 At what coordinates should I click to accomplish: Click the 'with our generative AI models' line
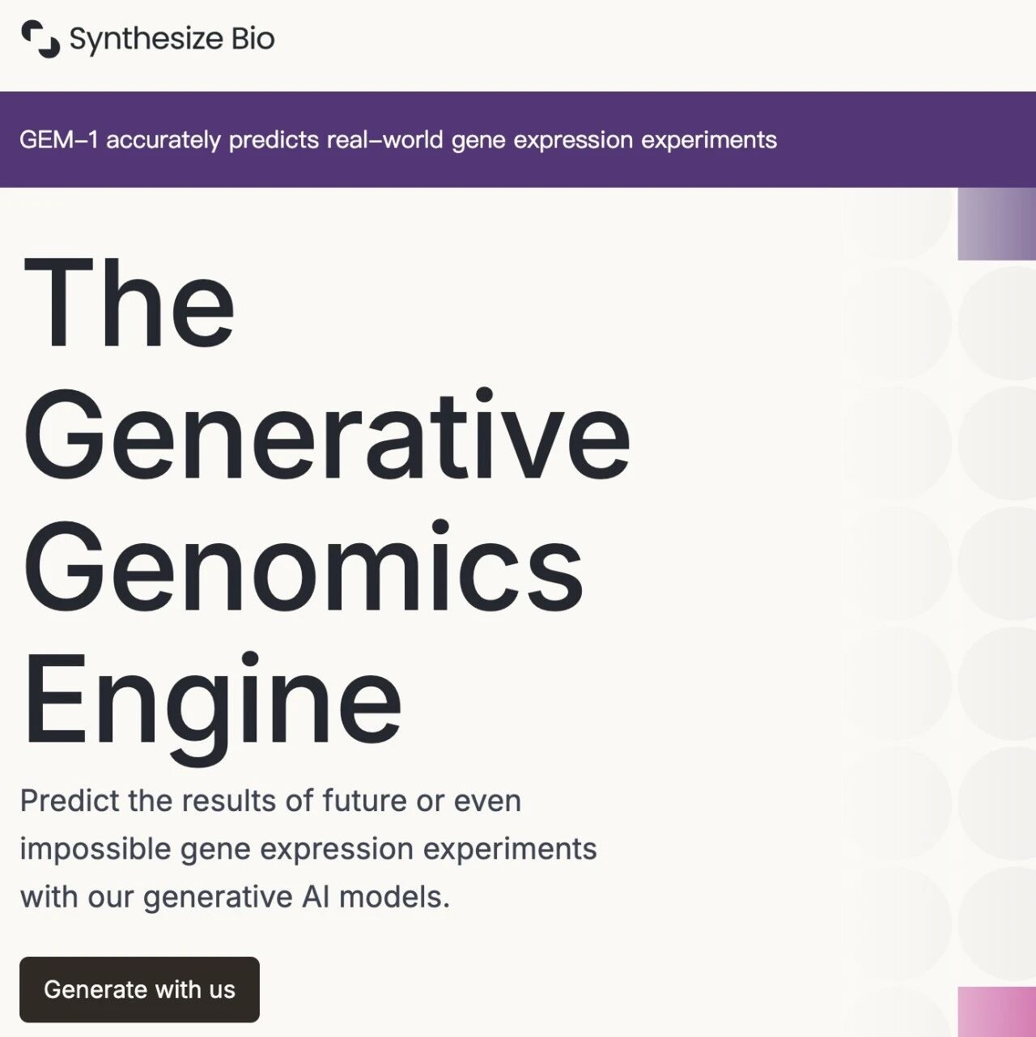(235, 897)
